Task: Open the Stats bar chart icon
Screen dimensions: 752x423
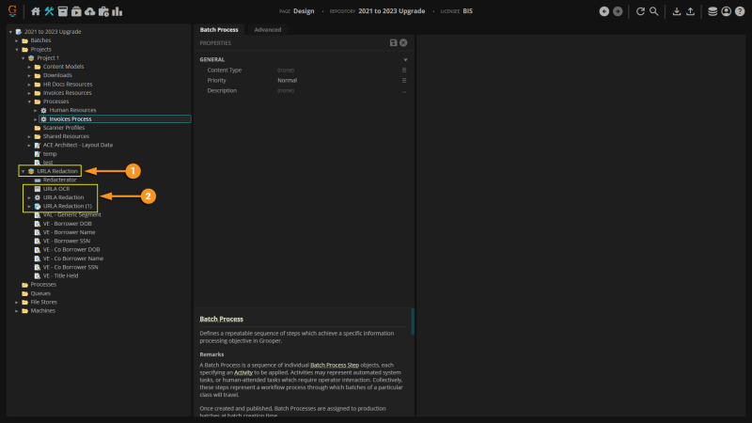Action: pyautogui.click(x=117, y=11)
